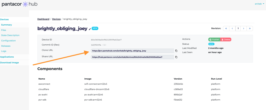Click the pencil edit icon beside device name
The width and height of the screenshot is (266, 110).
pyautogui.click(x=90, y=29)
